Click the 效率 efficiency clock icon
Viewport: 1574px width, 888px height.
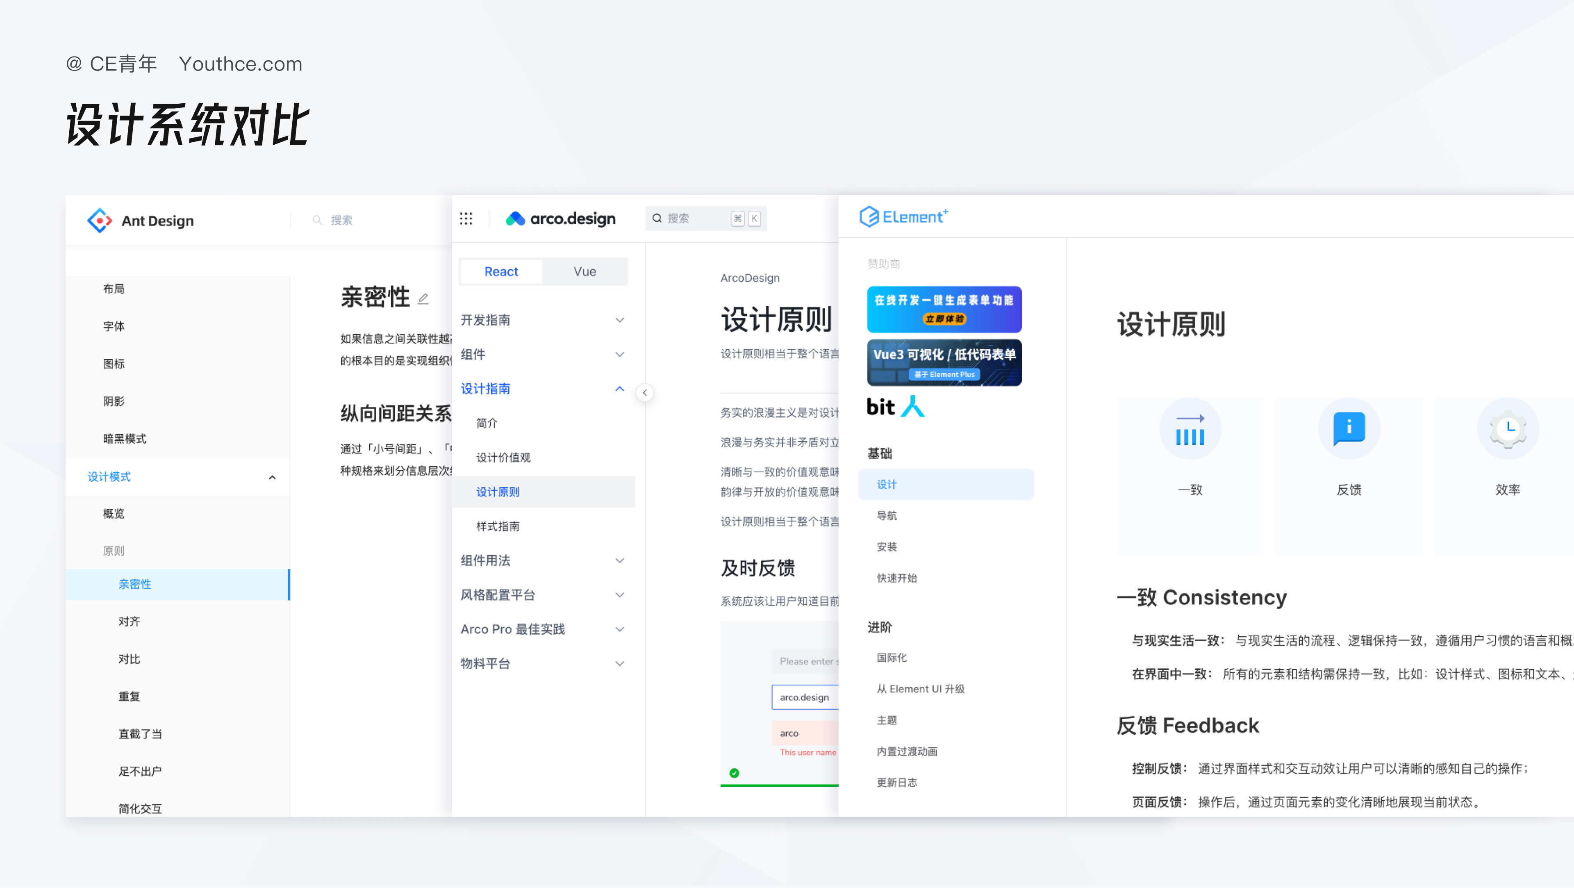tap(1508, 429)
